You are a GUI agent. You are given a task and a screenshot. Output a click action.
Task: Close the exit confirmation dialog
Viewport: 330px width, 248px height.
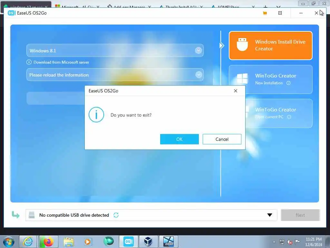pyautogui.click(x=236, y=91)
